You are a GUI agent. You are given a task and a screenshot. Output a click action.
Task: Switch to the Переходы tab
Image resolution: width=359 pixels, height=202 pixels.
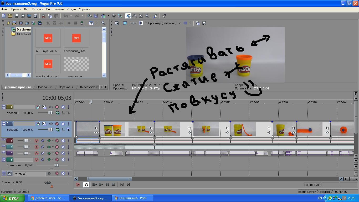66,87
